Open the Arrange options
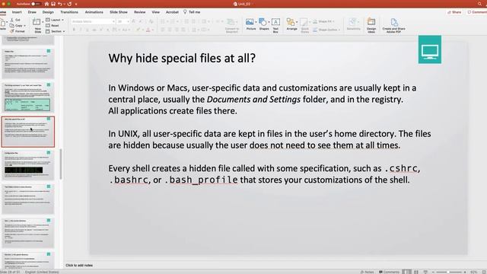 tap(291, 24)
